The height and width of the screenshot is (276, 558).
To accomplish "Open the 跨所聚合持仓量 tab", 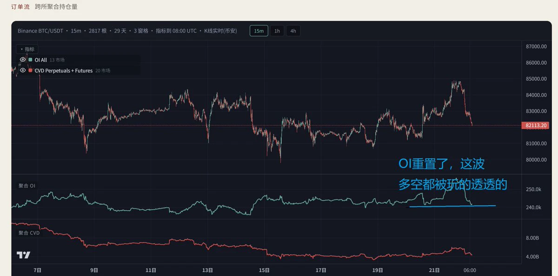I will [x=56, y=7].
